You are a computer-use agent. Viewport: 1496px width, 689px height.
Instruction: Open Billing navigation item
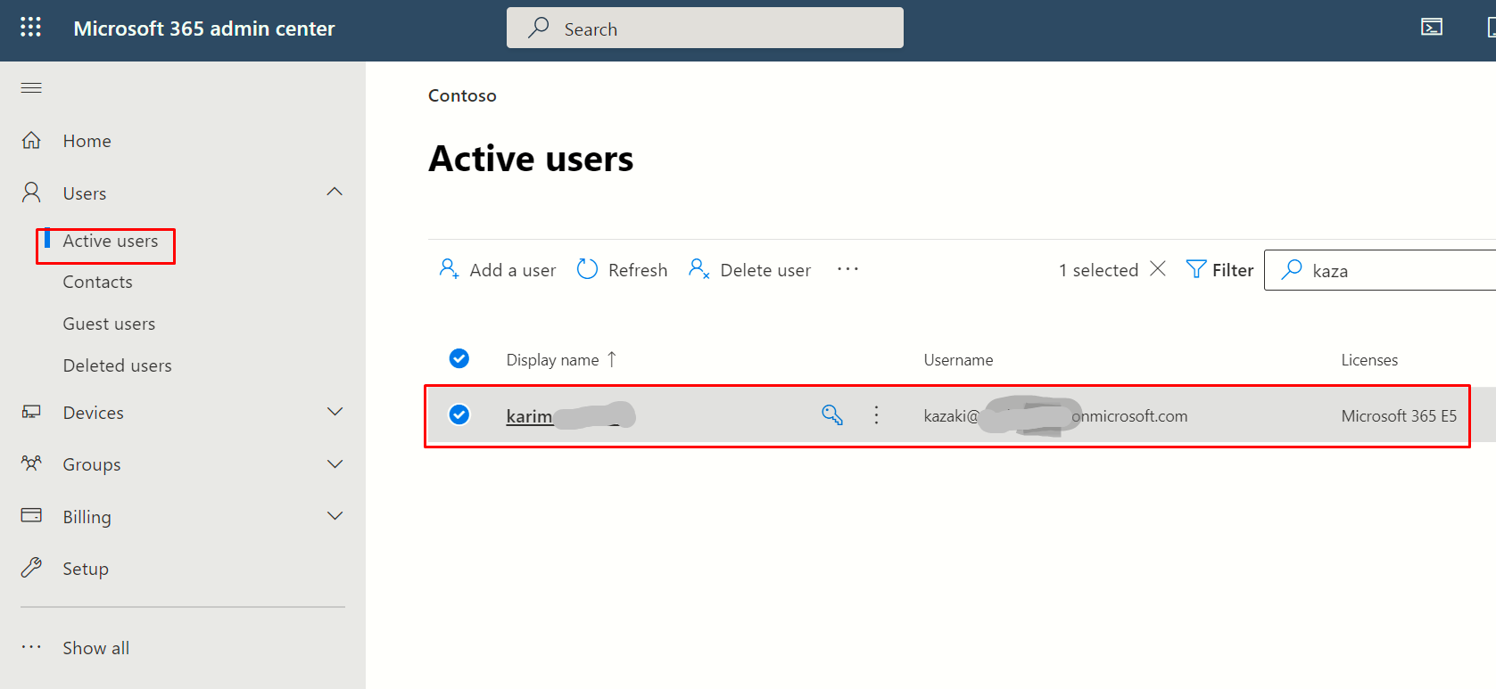click(87, 517)
